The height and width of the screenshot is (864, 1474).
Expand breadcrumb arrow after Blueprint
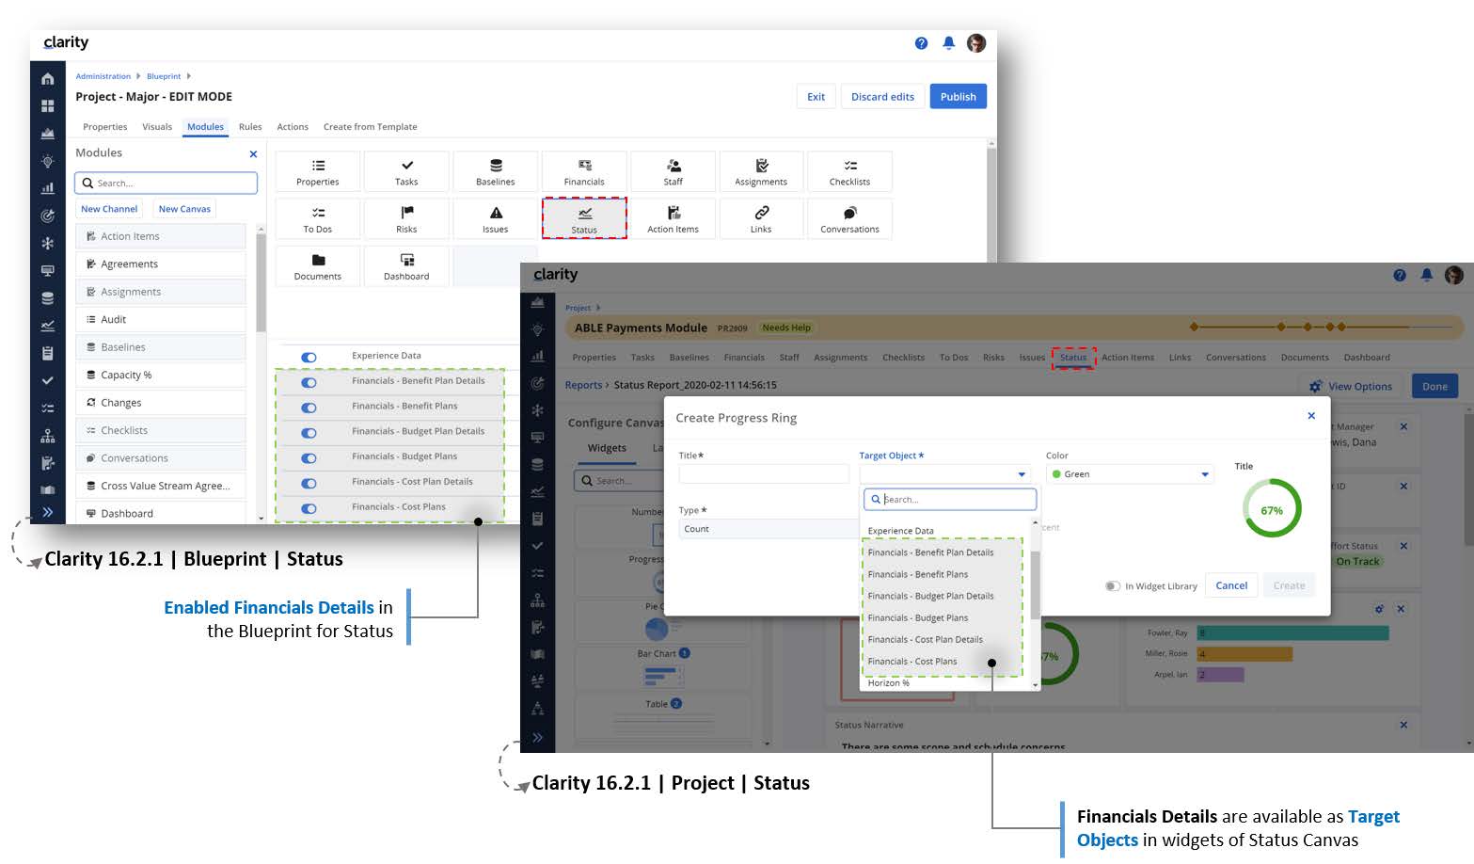pyautogui.click(x=188, y=76)
